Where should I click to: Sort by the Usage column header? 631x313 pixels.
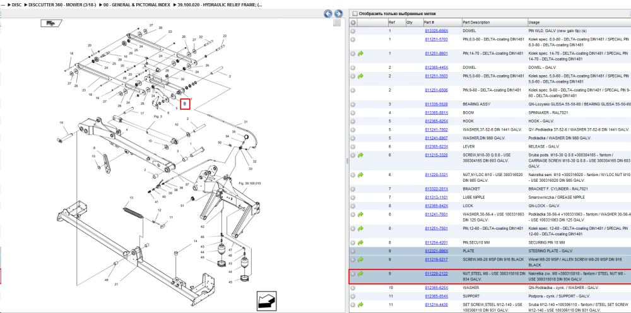coord(579,23)
